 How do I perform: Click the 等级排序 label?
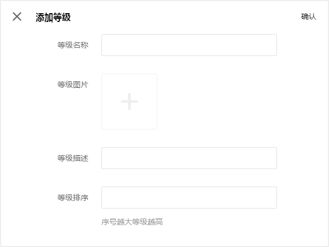click(72, 198)
